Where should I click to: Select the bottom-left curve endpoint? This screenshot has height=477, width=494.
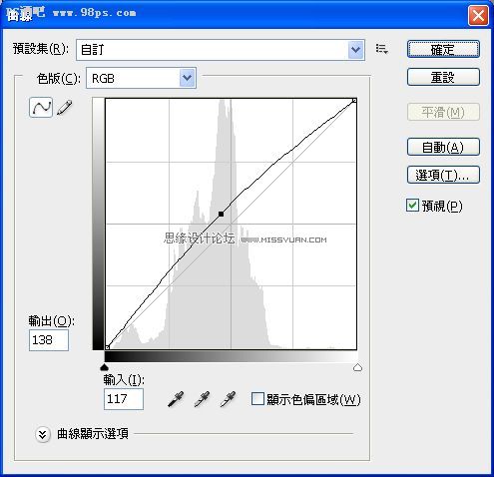click(x=107, y=347)
